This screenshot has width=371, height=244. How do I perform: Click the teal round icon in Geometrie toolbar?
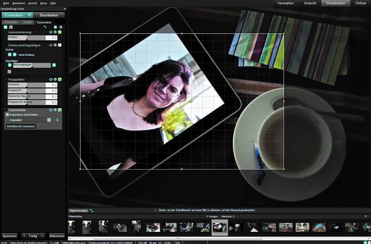[56, 28]
